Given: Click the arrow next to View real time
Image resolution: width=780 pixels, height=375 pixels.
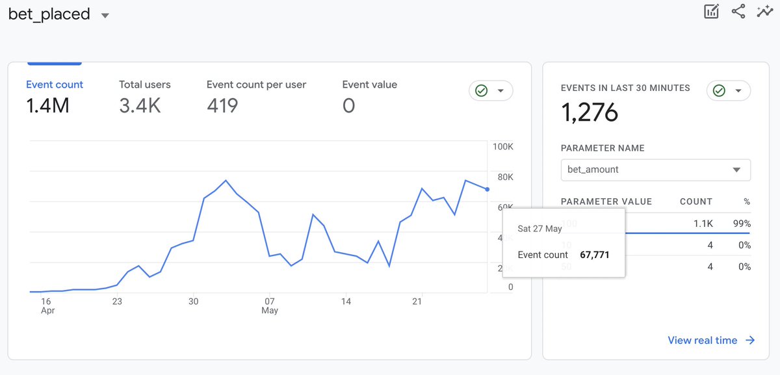Looking at the screenshot, I should (750, 340).
